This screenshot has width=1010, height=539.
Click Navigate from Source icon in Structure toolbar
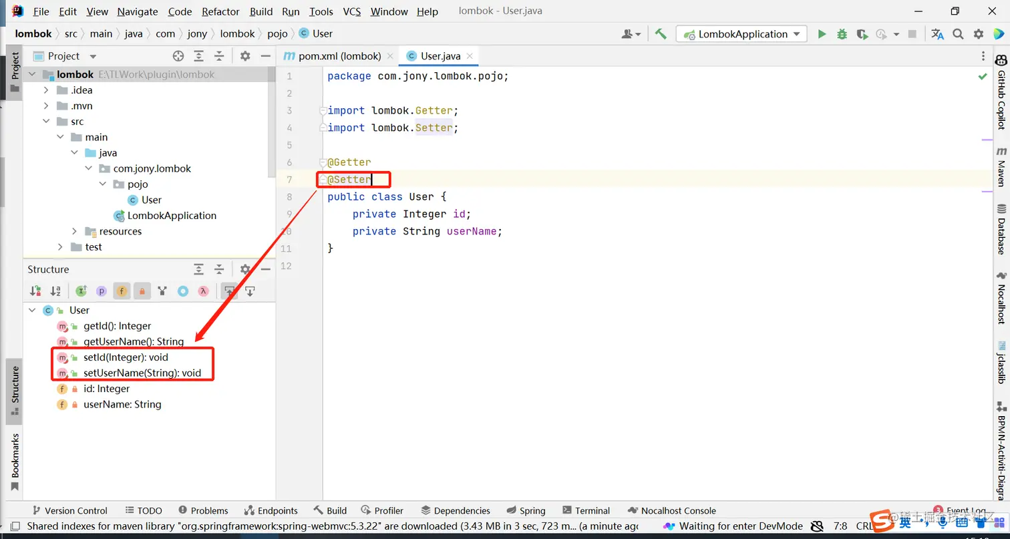(x=250, y=291)
